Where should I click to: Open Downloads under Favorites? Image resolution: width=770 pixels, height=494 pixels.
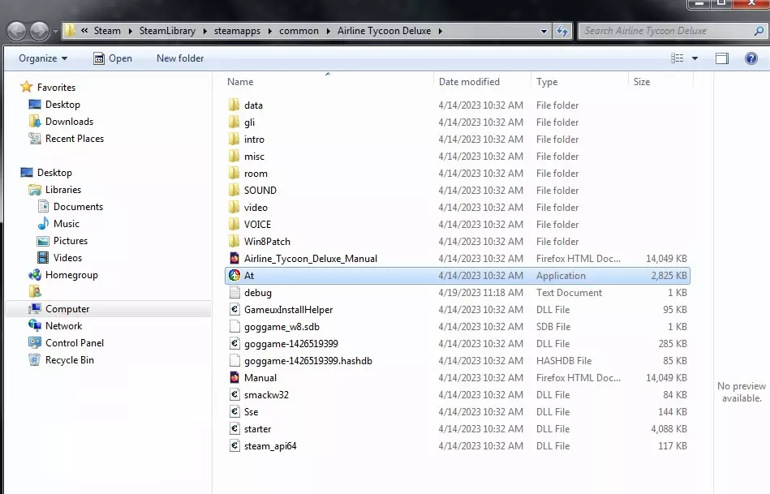tap(61, 122)
